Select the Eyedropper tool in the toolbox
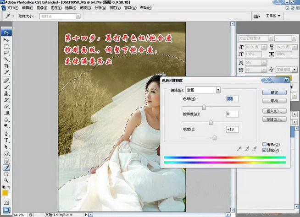Viewport: 300px width, 217px height. pyautogui.click(x=6, y=167)
